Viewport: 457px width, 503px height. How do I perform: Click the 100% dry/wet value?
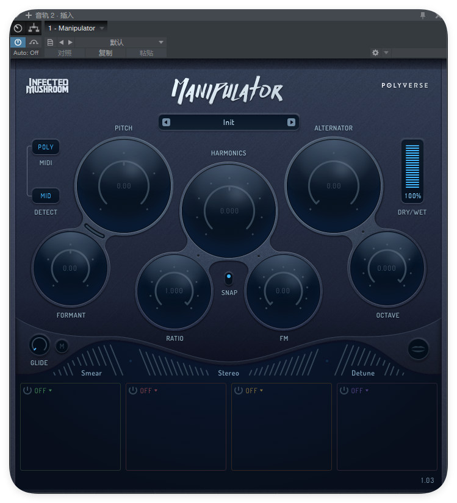pyautogui.click(x=412, y=196)
